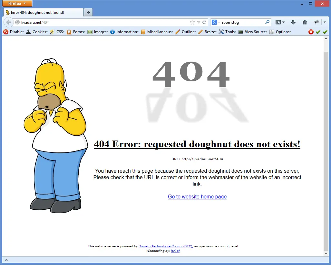Maximize the Firefox window
The width and height of the screenshot is (331, 265).
[310, 4]
